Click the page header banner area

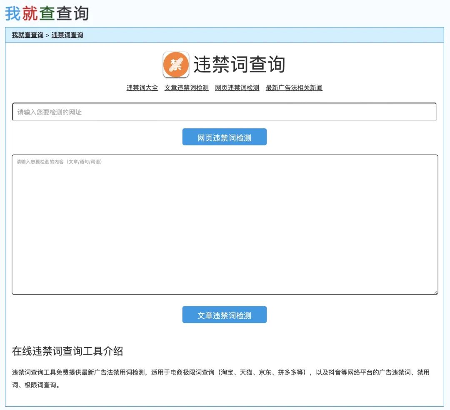tap(225, 13)
